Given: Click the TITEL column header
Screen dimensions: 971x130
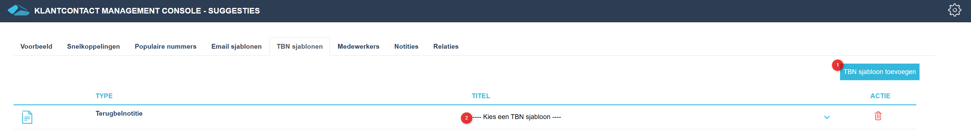Looking at the screenshot, I should 481,96.
